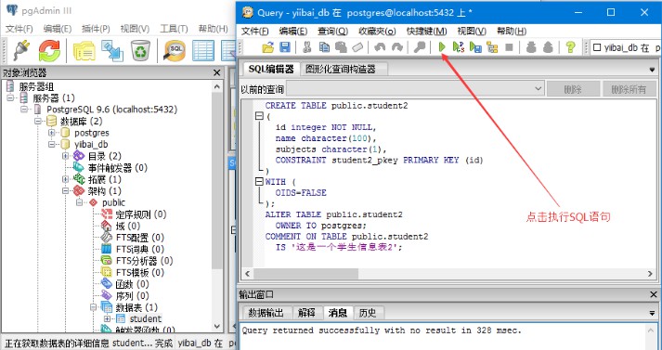The height and width of the screenshot is (350, 662).
Task: Click the View data grid icon in pgAdmin
Action: pyautogui.click(x=203, y=51)
